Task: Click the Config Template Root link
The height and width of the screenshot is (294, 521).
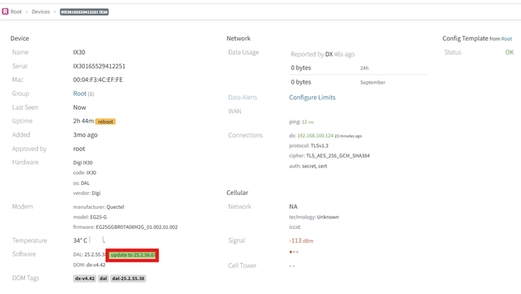Action: [x=506, y=39]
